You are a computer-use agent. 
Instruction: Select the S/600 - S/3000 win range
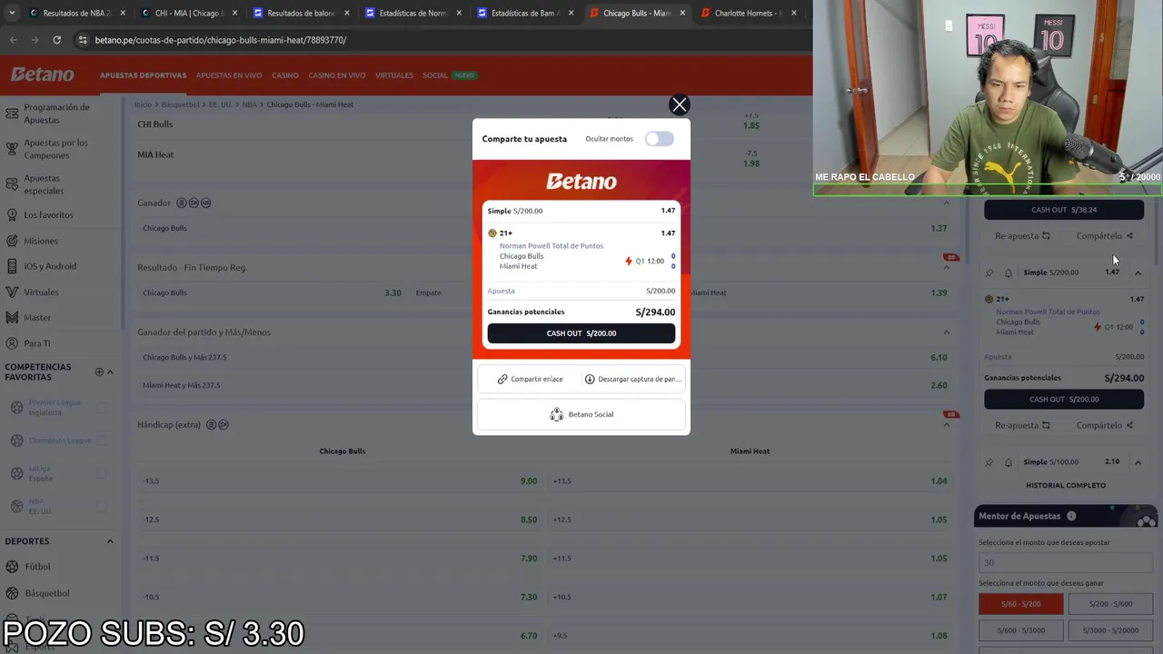pyautogui.click(x=1020, y=630)
